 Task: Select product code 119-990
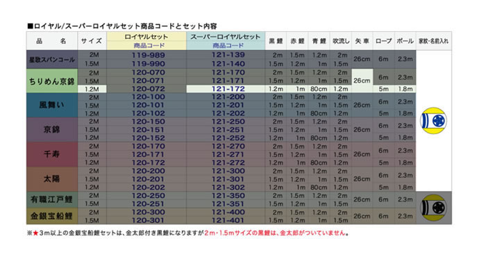coord(149,64)
